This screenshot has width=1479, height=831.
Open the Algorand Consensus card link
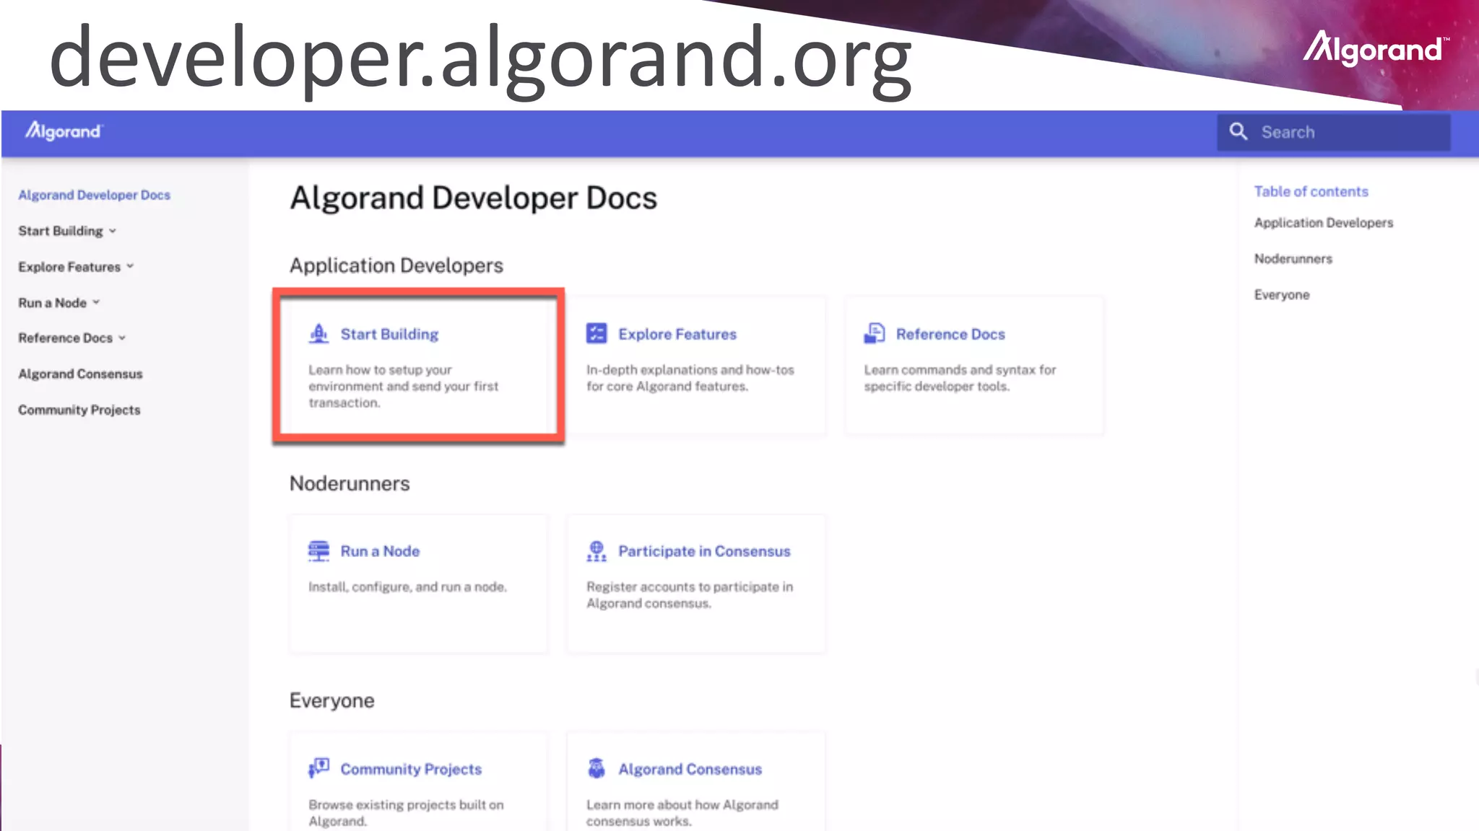(690, 769)
